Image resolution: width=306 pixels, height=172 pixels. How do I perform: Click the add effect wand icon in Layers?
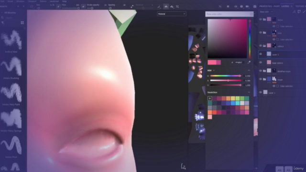click(294, 12)
